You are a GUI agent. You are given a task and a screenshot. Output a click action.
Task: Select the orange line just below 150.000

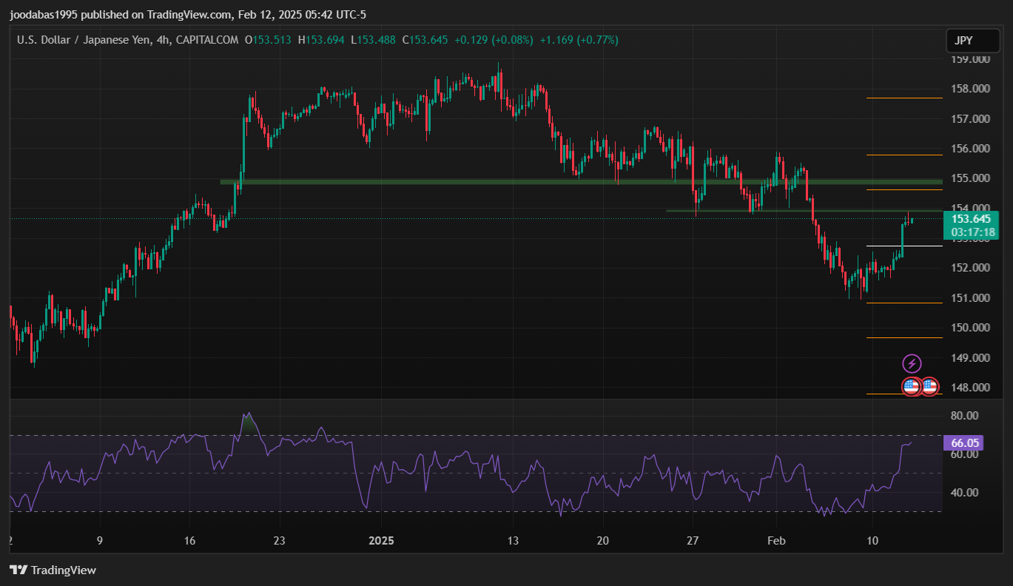(x=904, y=337)
